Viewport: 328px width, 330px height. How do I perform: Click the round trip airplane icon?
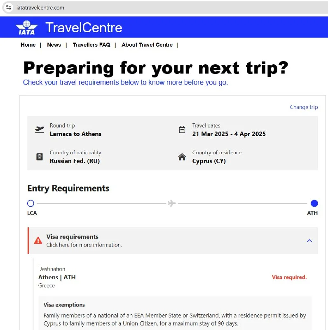[x=40, y=130]
